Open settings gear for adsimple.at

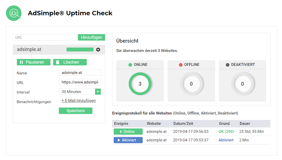click(x=98, y=50)
